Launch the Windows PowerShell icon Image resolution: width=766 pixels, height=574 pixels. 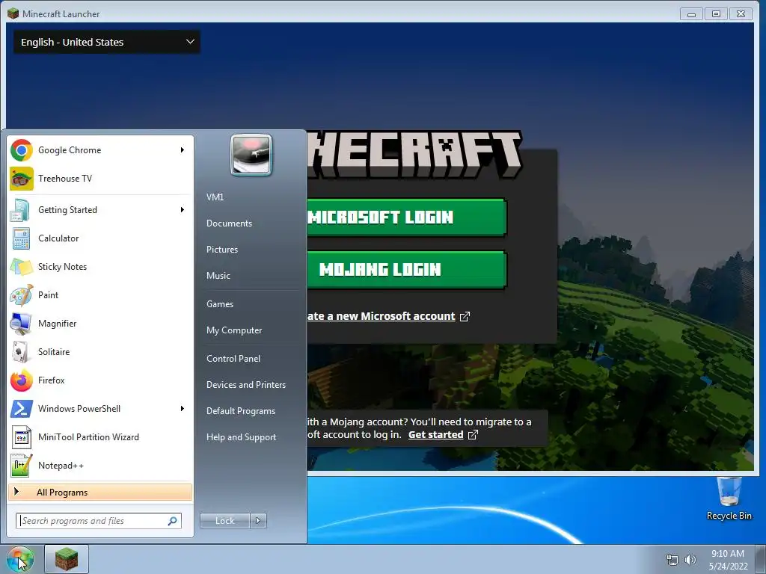(22, 409)
